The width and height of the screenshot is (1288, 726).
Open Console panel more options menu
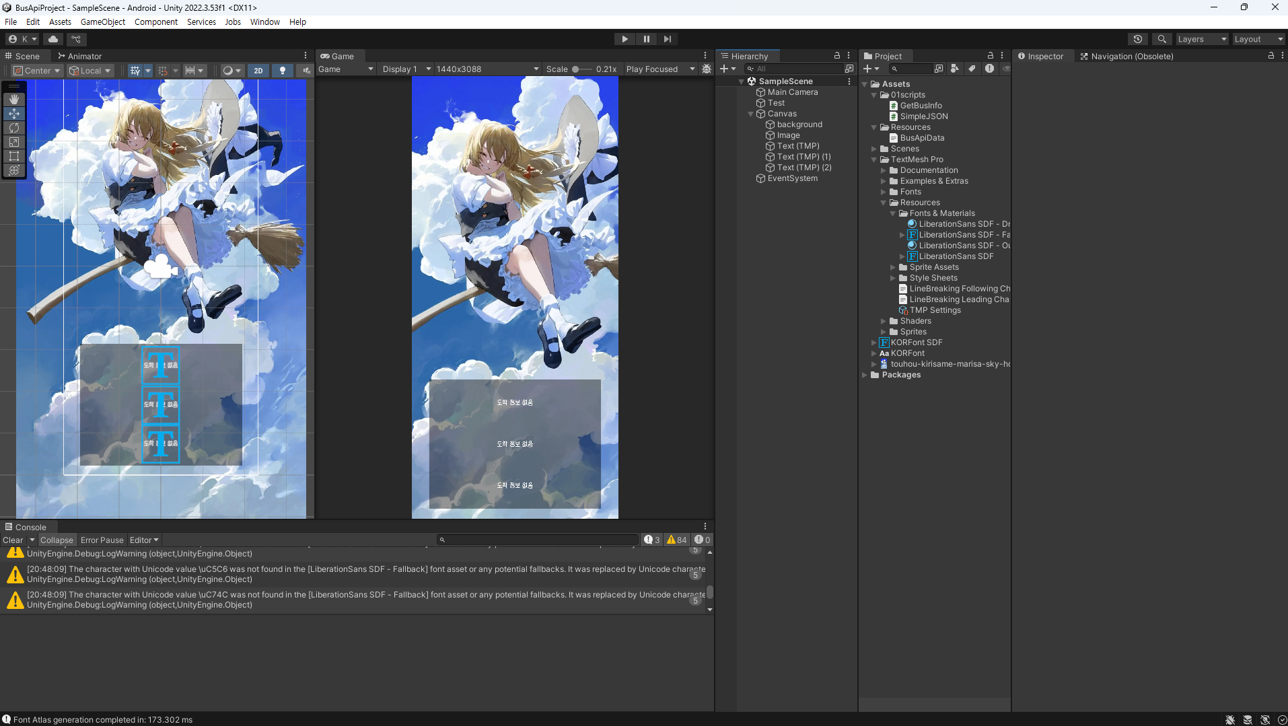click(x=705, y=527)
